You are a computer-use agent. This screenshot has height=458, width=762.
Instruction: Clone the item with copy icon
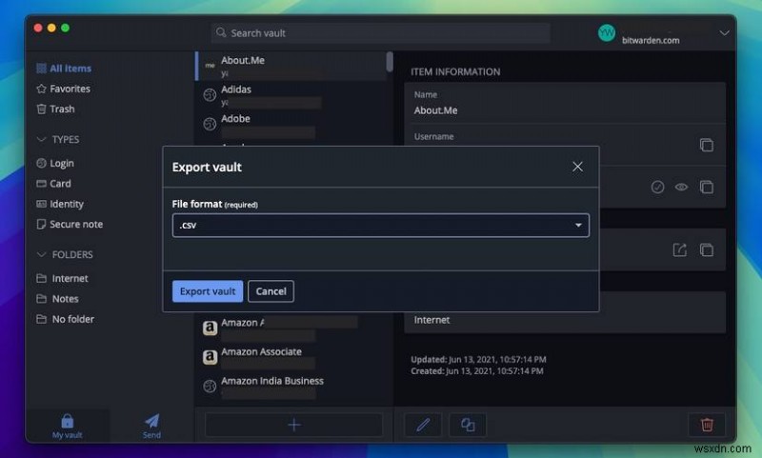coord(468,425)
